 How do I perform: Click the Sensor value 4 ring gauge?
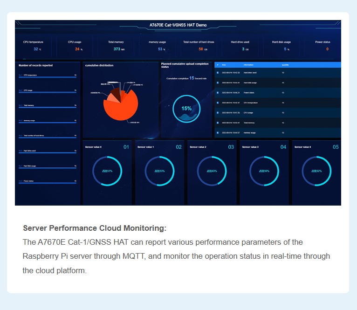[317, 171]
